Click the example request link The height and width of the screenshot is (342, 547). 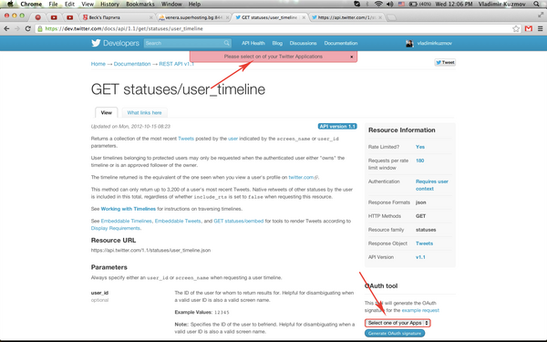pyautogui.click(x=420, y=310)
